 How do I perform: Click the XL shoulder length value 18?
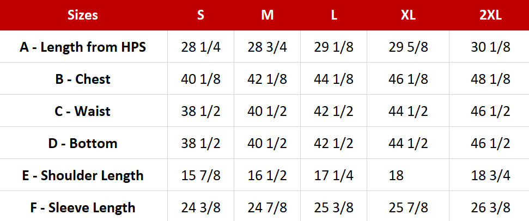[x=397, y=175]
